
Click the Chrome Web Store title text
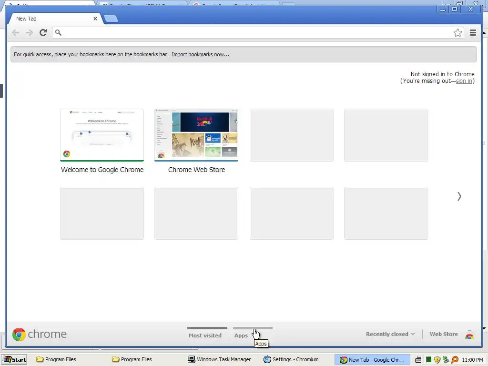tap(196, 170)
